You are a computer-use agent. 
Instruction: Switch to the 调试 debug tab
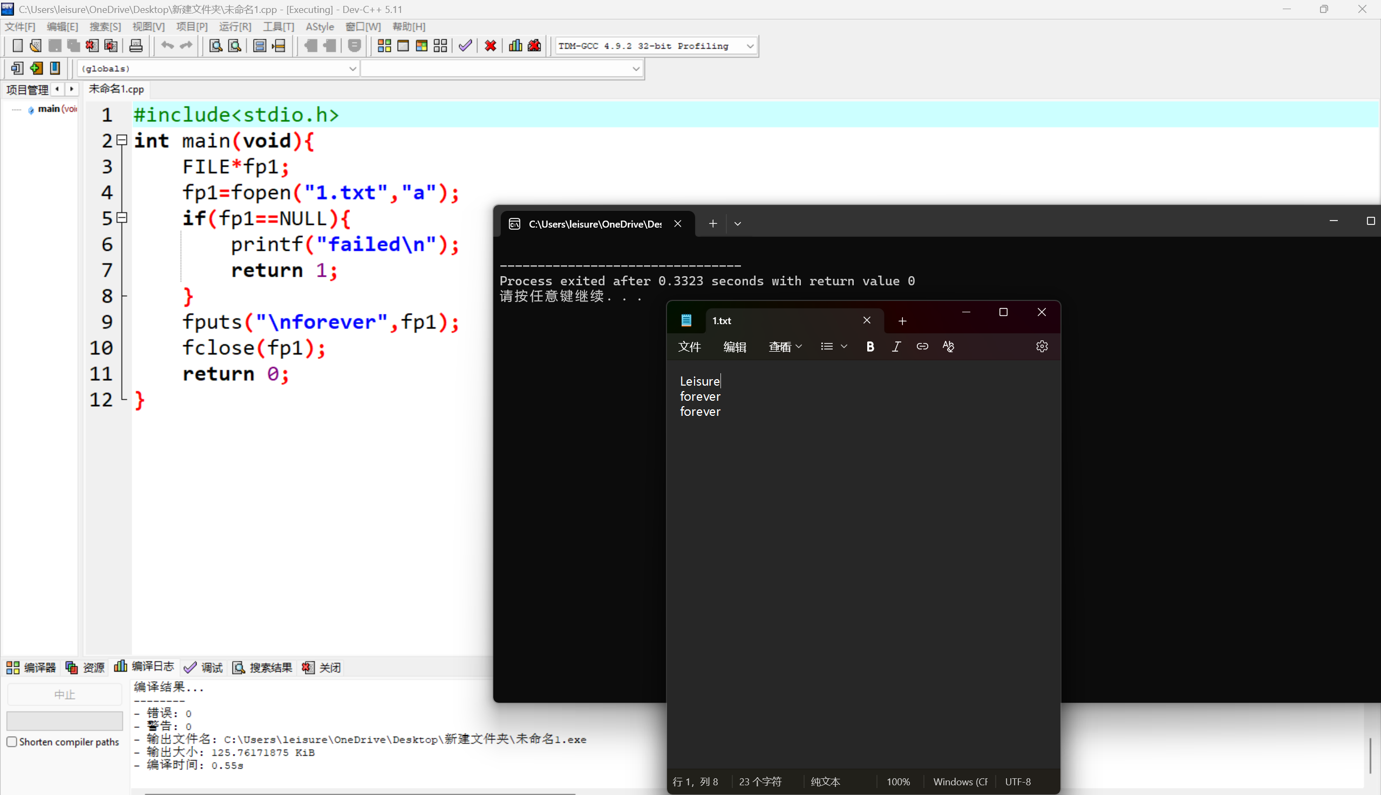pyautogui.click(x=204, y=667)
